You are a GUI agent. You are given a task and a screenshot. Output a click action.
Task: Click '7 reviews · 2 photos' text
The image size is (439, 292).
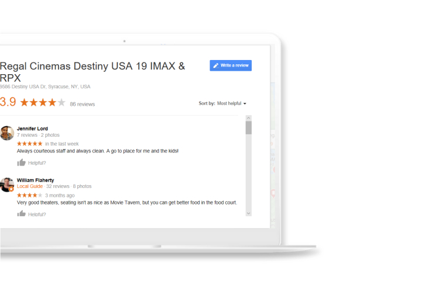[x=38, y=135]
